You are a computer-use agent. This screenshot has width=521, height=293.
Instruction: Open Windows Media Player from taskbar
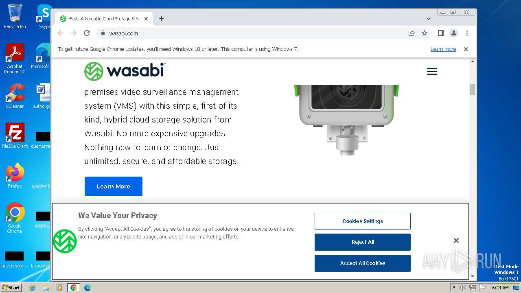(60, 288)
